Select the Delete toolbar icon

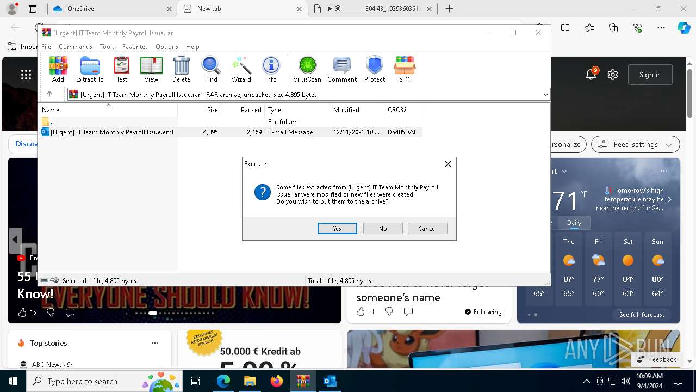pos(181,69)
